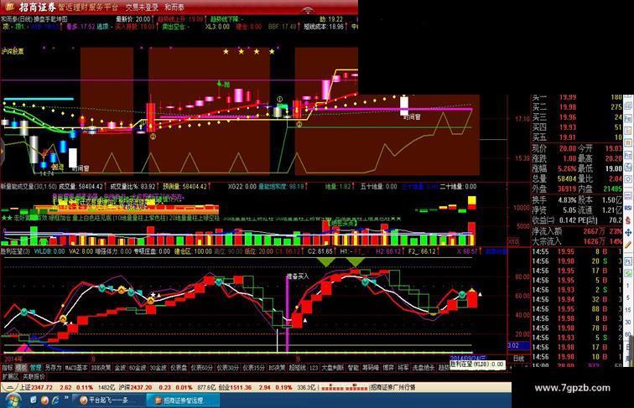Click the 招商证券 logo icon in title bar
The image size is (634, 408).
(10, 7)
